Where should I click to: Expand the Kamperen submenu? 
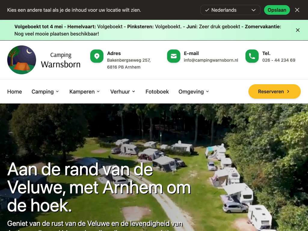click(x=85, y=91)
